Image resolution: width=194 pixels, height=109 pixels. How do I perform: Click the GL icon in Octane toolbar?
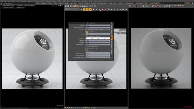click(x=81, y=6)
